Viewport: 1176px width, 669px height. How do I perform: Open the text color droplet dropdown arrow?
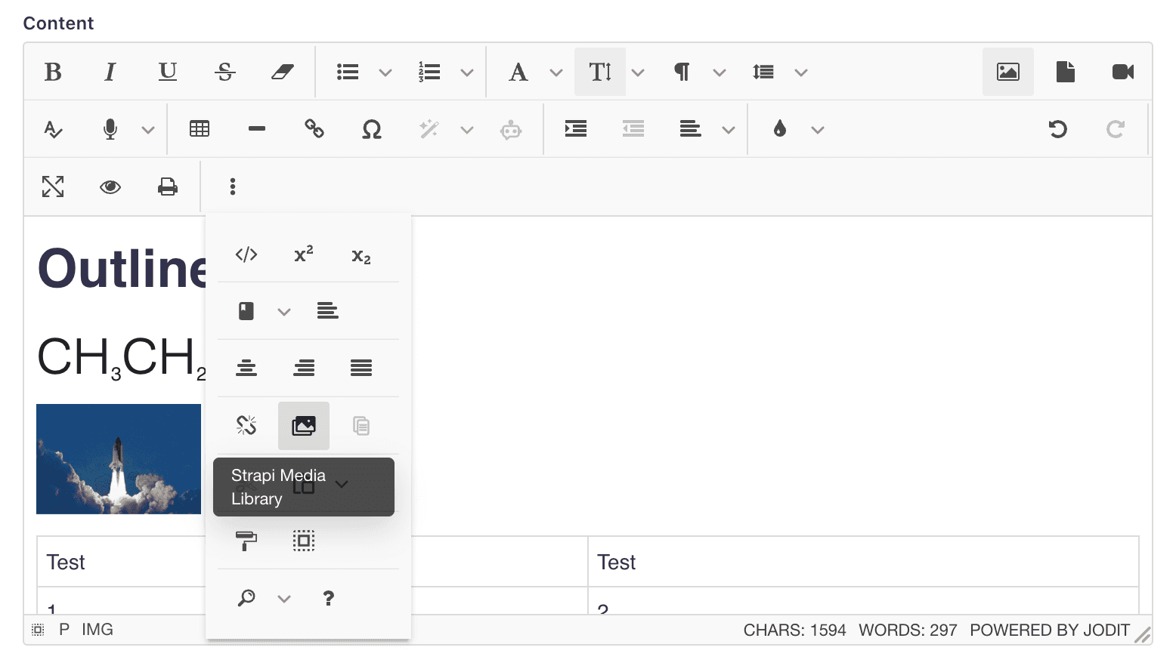[817, 130]
